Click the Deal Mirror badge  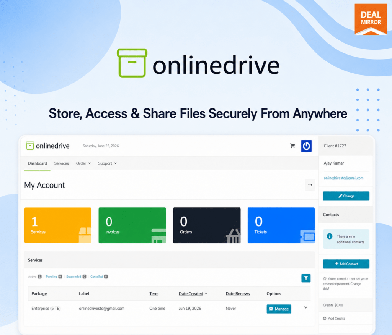(371, 19)
